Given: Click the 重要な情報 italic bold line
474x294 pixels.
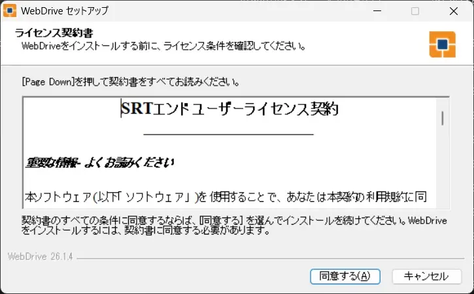Looking at the screenshot, I should (100, 163).
